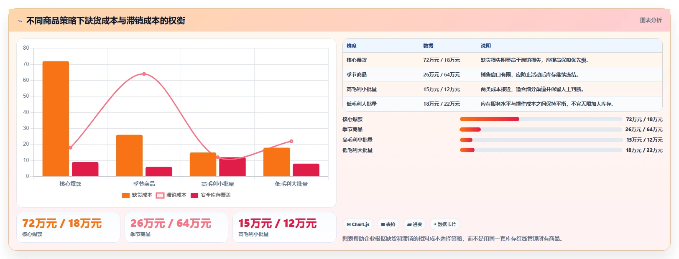Click the 核心爆款 x-axis label in the chart
This screenshot has width=679, height=259.
[70, 184]
